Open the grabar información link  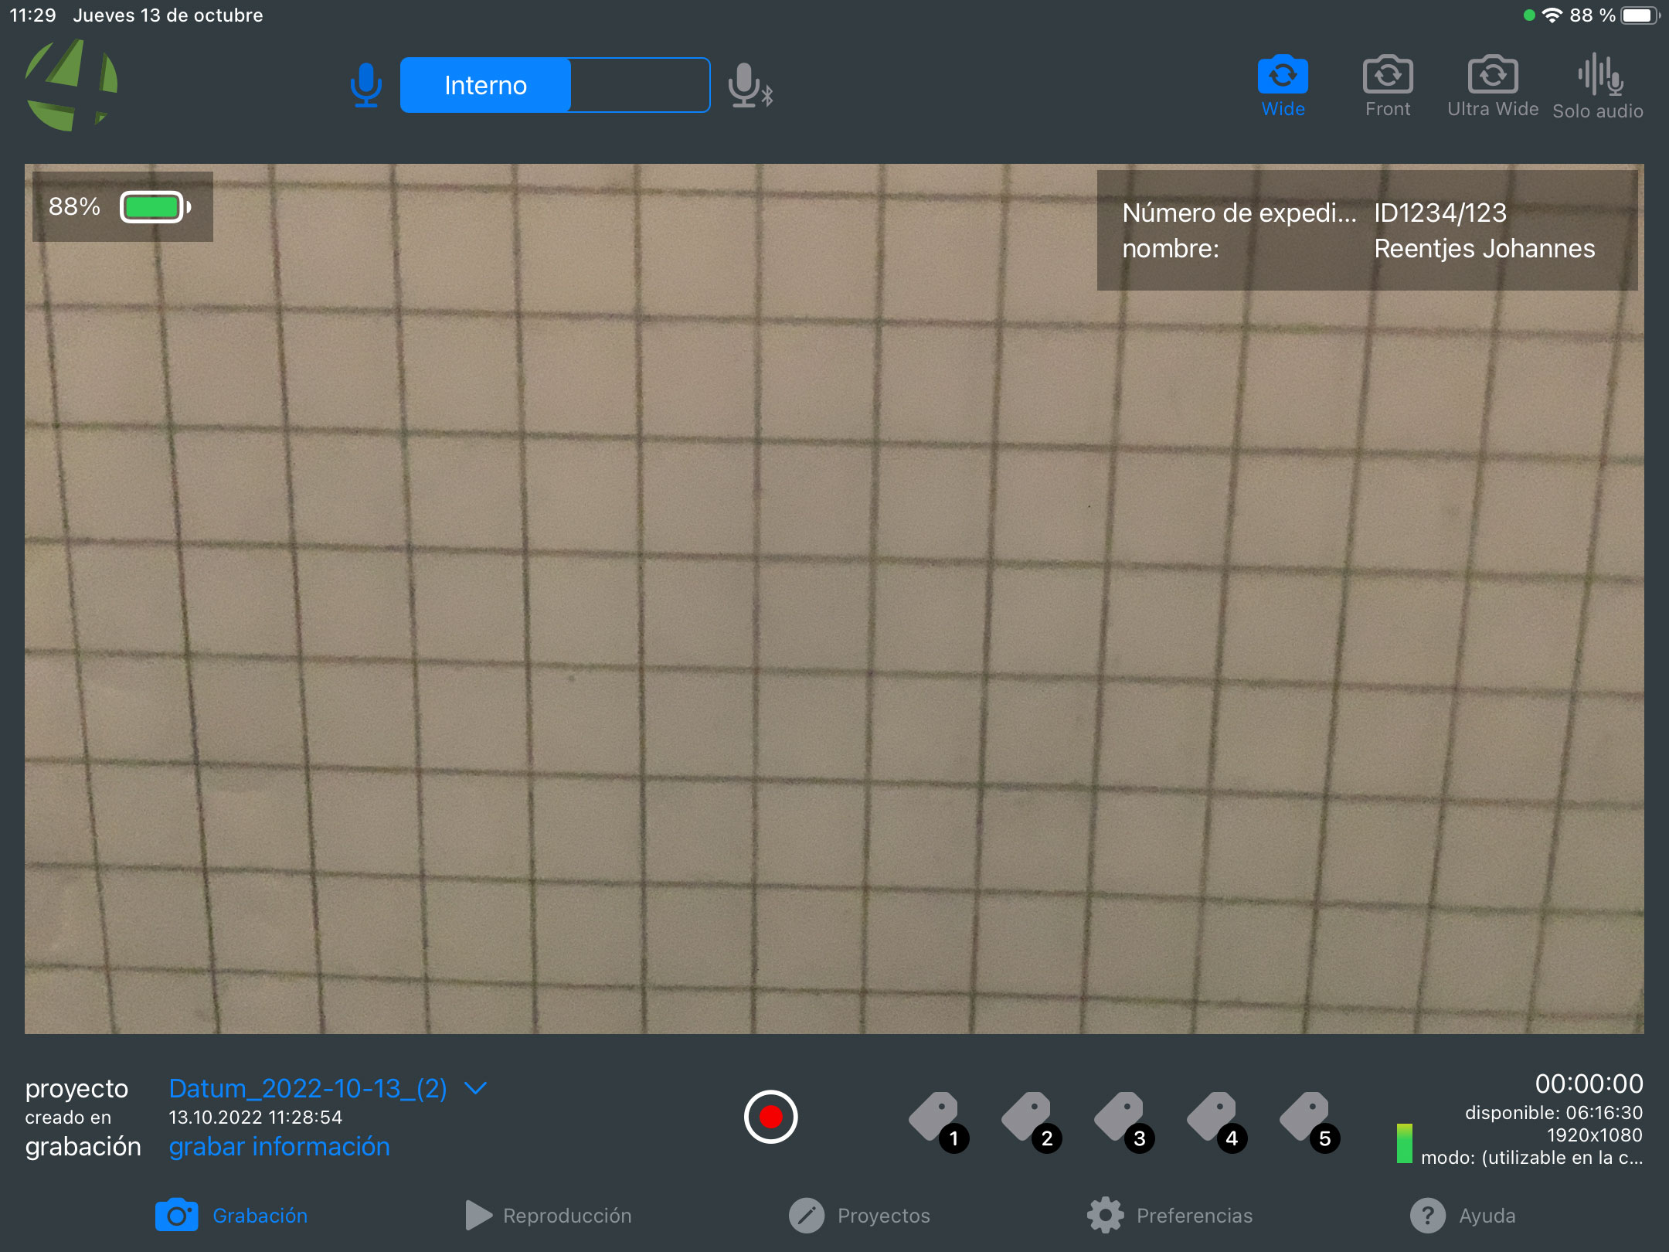[279, 1146]
